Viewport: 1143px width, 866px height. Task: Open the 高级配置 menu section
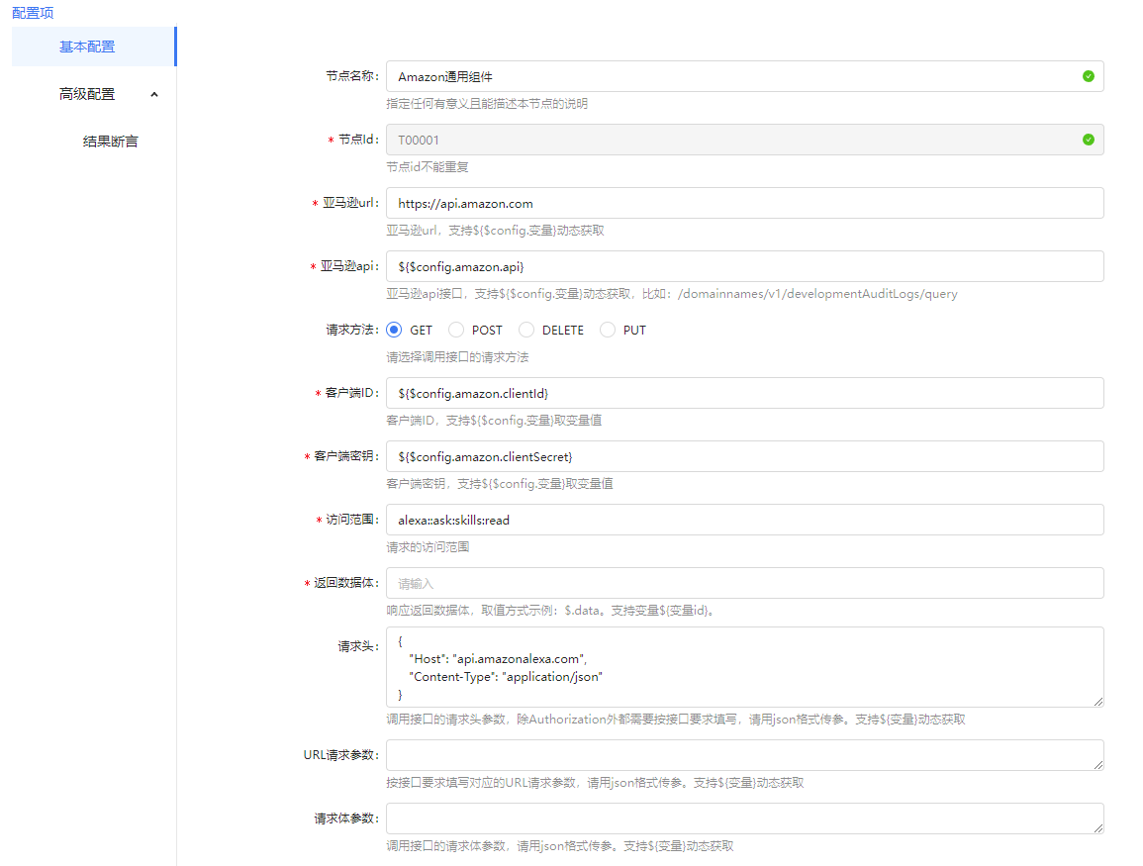pos(87,94)
